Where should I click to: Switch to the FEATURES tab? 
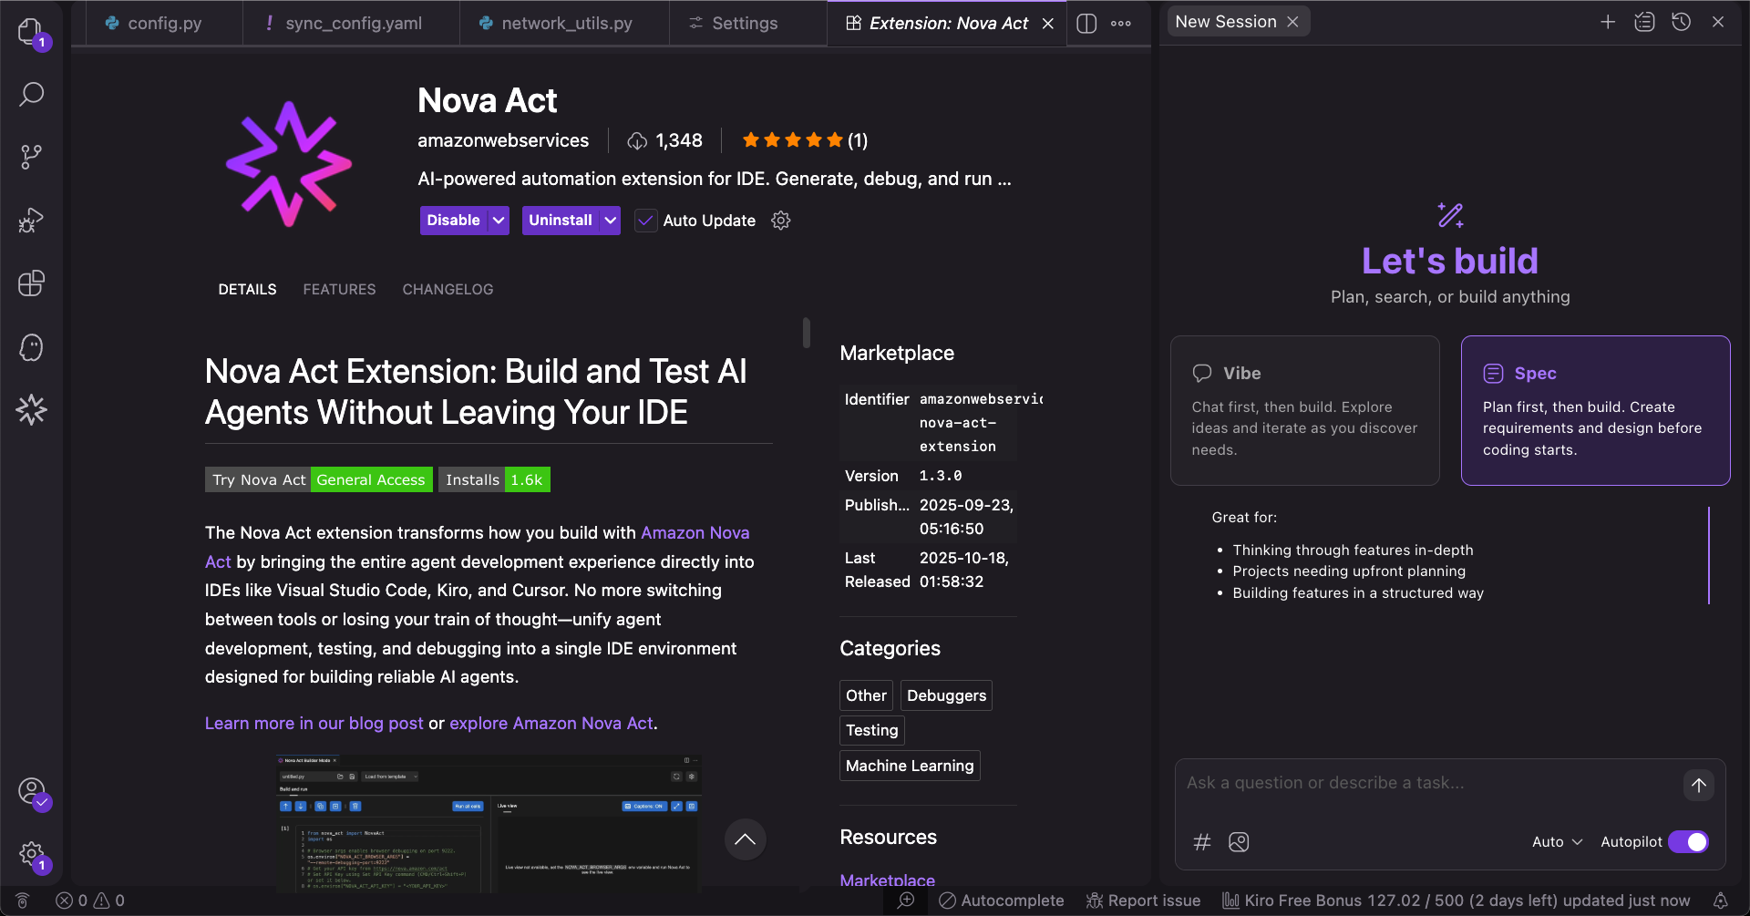click(x=339, y=289)
